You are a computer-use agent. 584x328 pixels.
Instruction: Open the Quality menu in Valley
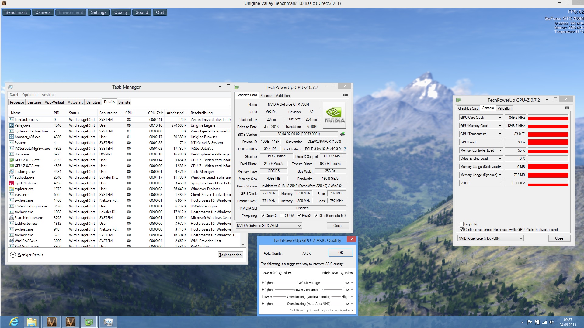click(x=121, y=12)
